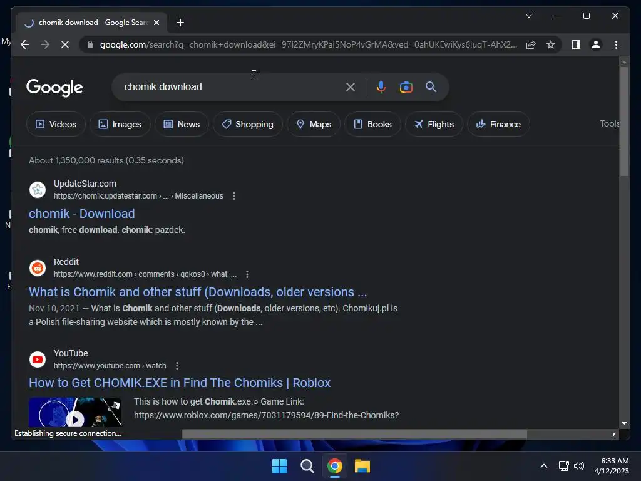Open volume control tray icon
Viewport: 641px width, 481px height.
579,466
